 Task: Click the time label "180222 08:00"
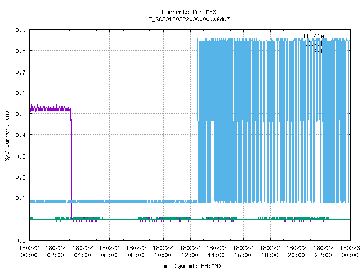136,251
